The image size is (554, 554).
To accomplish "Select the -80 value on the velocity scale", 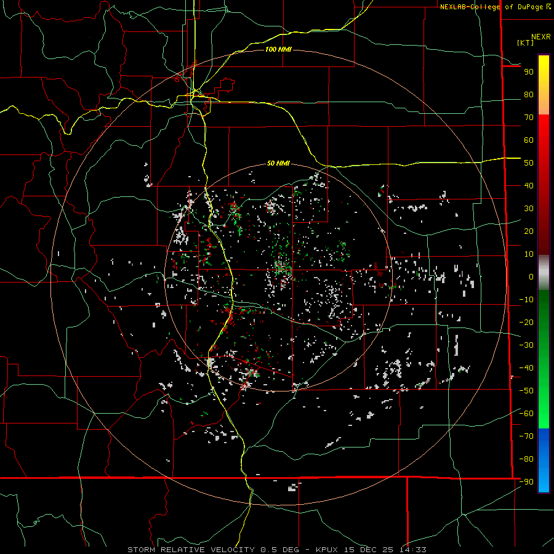I will coord(526,459).
